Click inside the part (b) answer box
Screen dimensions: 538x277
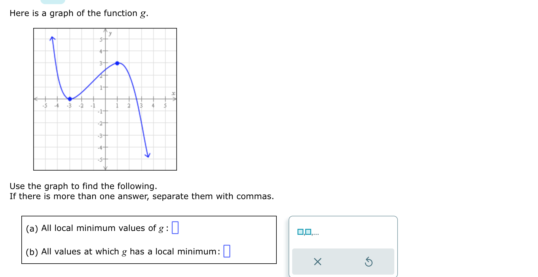[x=227, y=251]
